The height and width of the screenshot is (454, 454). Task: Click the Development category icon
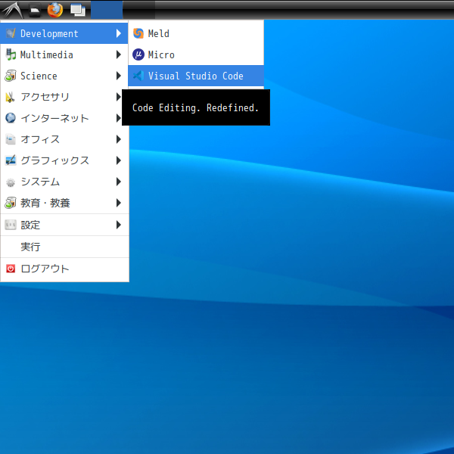11,33
